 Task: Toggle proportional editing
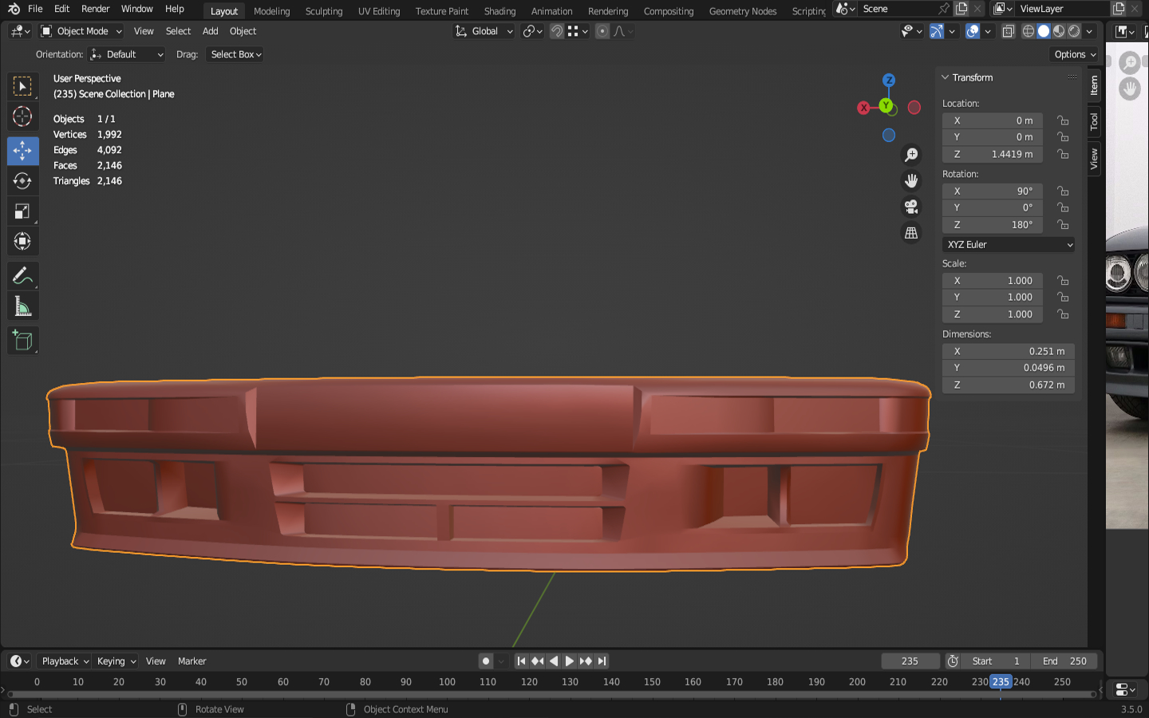602,31
